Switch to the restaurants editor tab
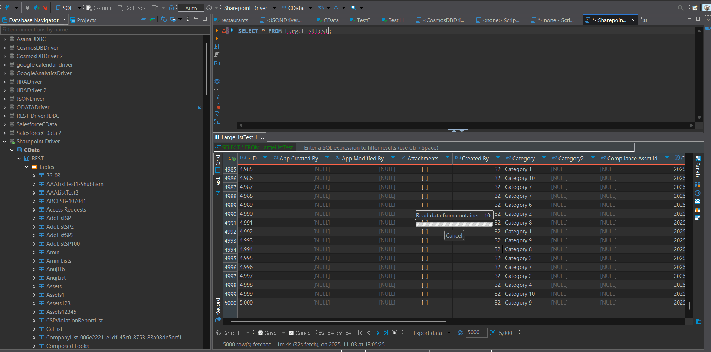This screenshot has width=711, height=352. tap(234, 20)
